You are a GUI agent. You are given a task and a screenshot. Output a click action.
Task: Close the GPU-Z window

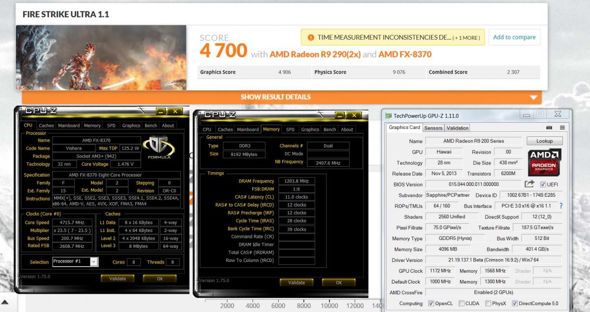pyautogui.click(x=558, y=114)
